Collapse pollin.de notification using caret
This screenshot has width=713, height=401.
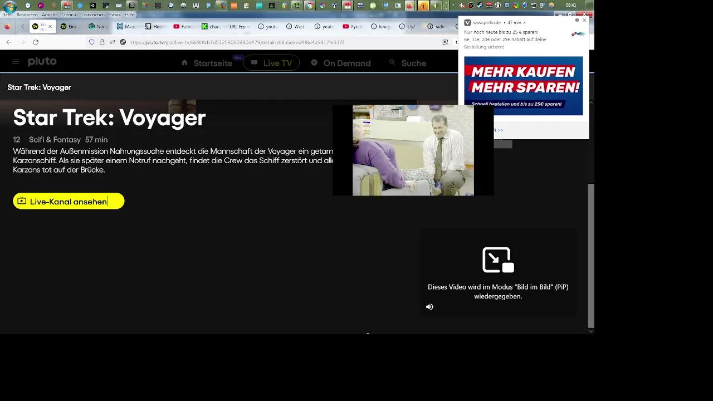pos(524,23)
